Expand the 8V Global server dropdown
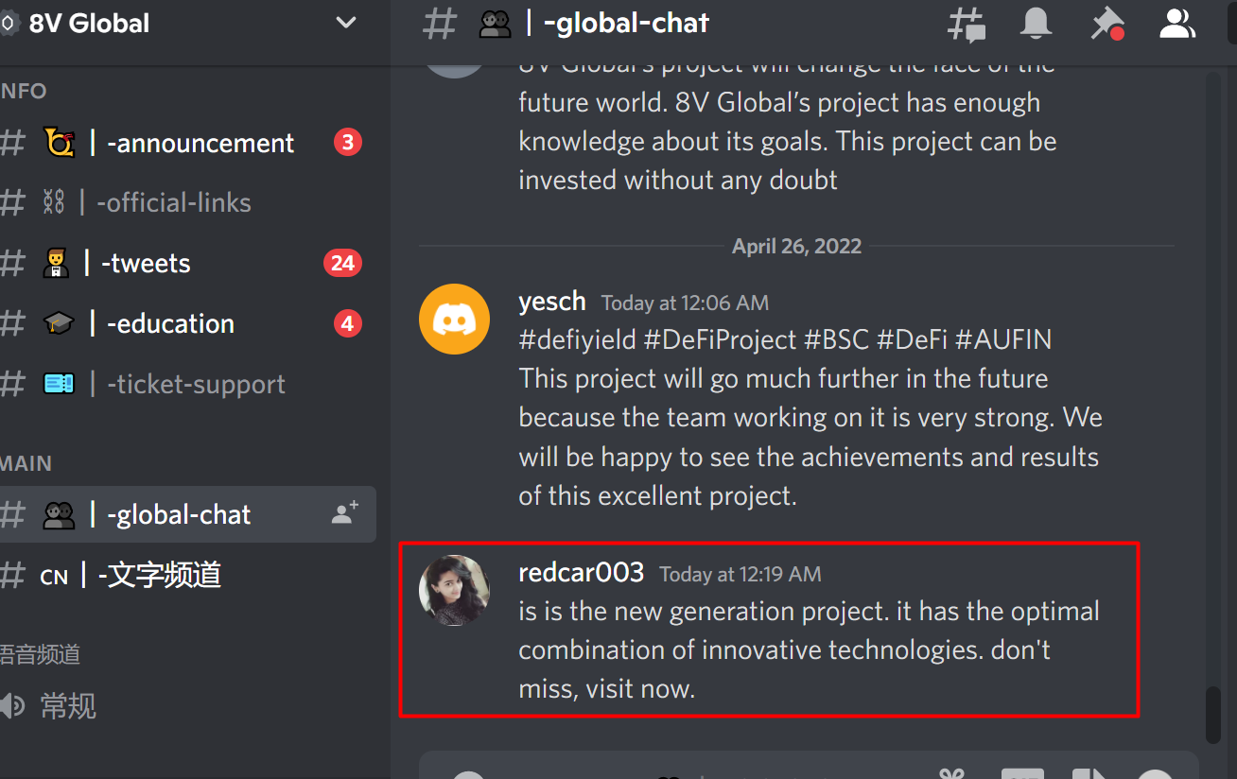Viewport: 1237px width, 779px height. (346, 23)
